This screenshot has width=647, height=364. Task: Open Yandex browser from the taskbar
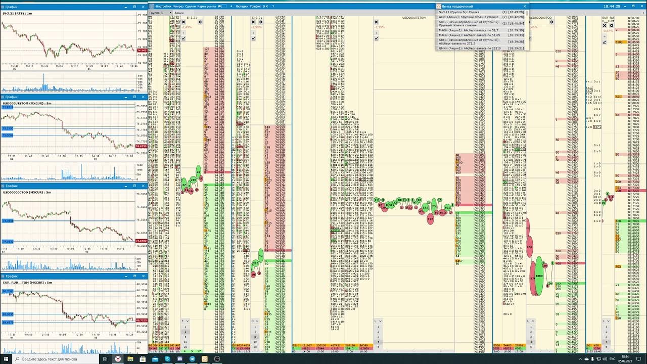point(118,359)
